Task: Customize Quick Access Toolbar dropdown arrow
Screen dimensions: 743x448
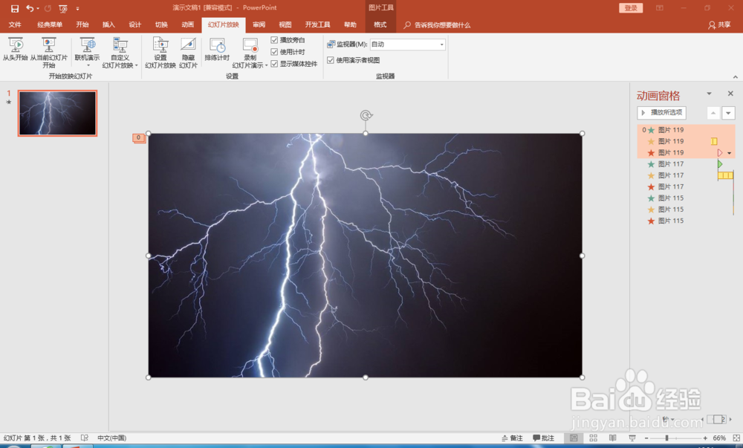Action: click(78, 8)
